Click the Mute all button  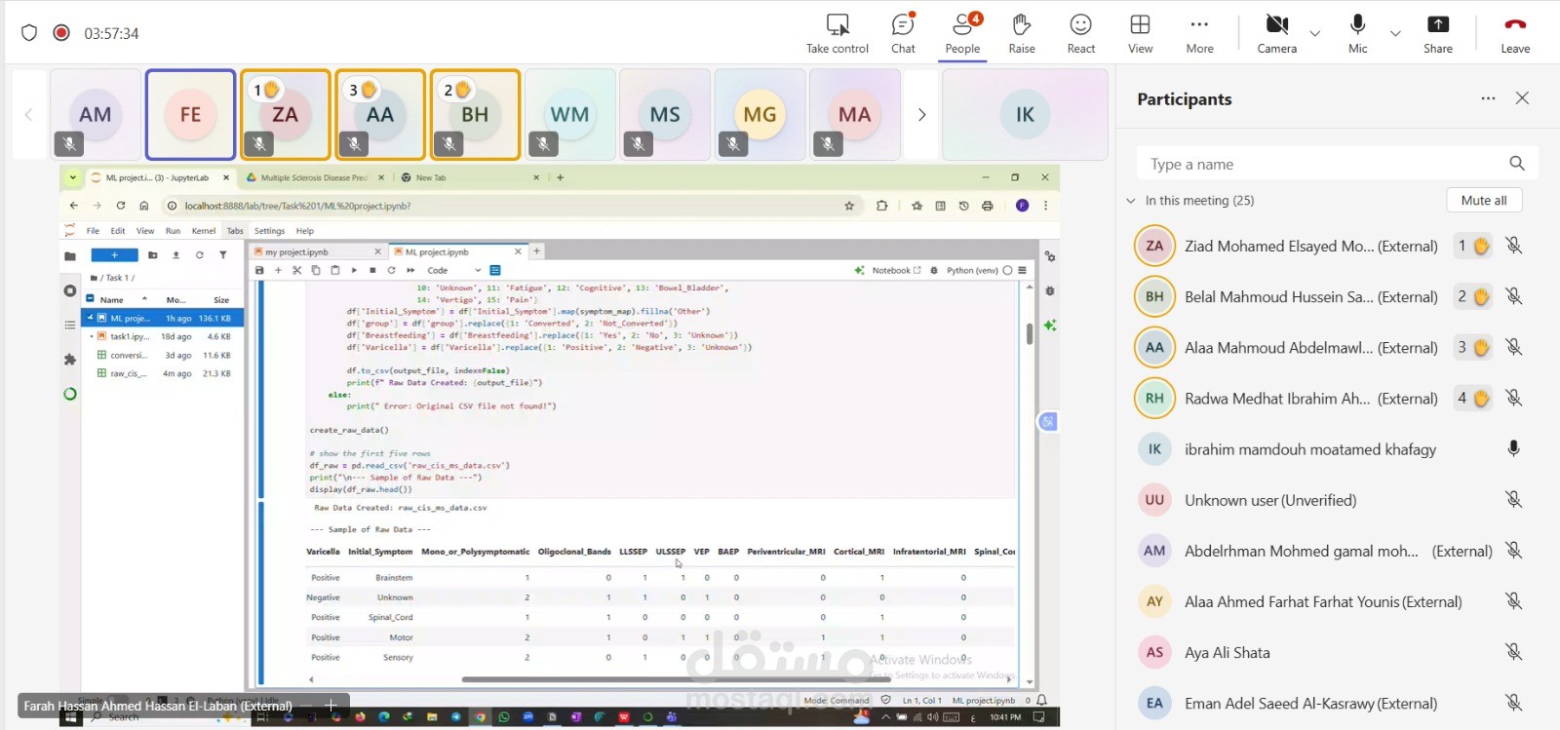point(1484,201)
